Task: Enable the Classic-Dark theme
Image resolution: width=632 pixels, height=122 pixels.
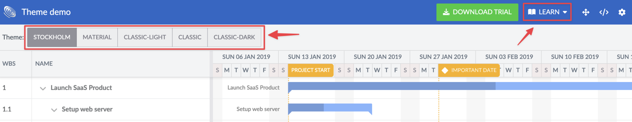Action: point(234,37)
